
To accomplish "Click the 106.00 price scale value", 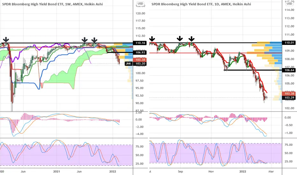I will [289, 75].
